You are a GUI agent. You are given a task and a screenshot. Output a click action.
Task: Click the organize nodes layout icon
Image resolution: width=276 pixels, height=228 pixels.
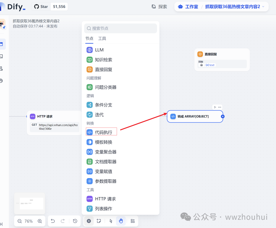coord(133,221)
